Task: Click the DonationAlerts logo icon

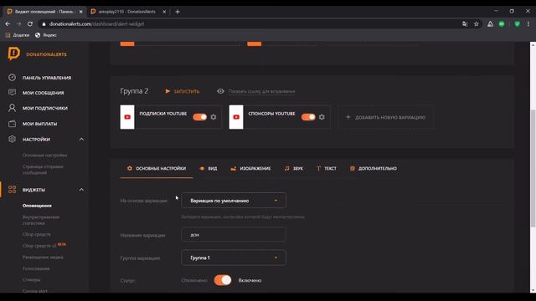Action: (13, 54)
